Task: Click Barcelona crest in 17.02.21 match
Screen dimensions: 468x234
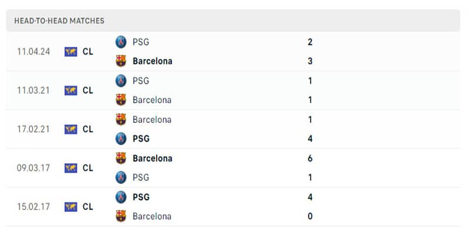Action: (x=121, y=119)
